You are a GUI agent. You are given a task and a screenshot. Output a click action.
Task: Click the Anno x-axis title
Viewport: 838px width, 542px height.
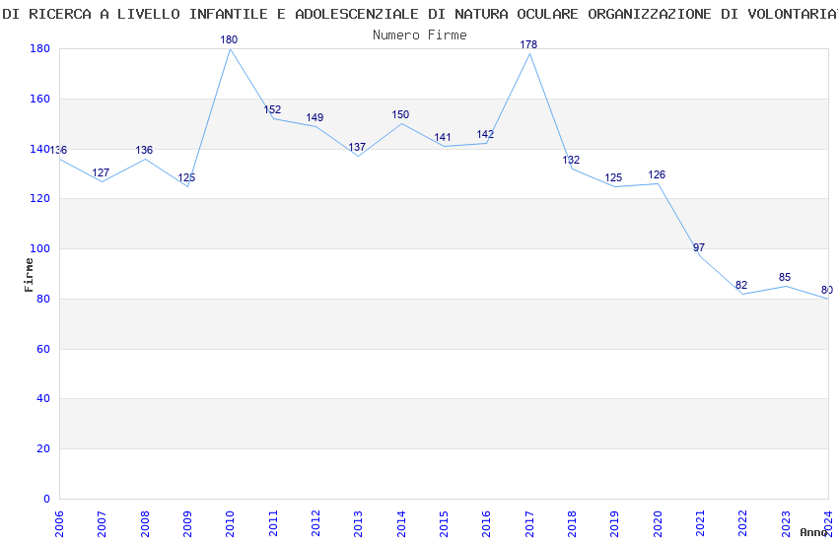[813, 532]
